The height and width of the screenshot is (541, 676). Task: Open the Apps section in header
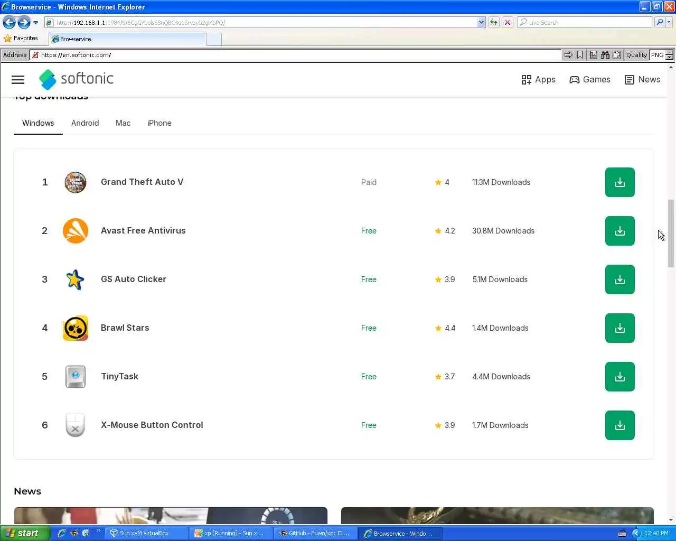tap(538, 80)
